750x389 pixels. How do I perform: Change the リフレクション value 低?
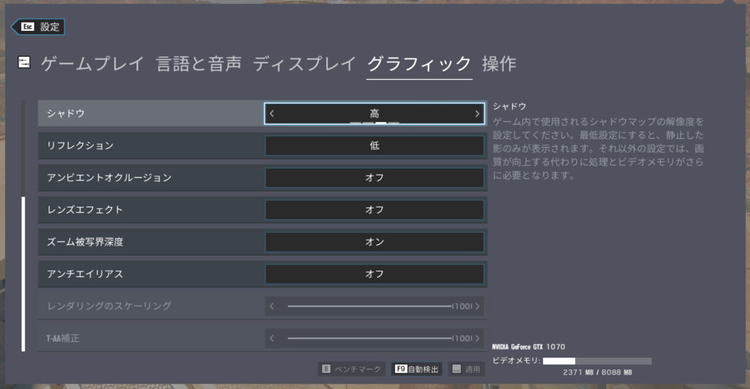[x=374, y=146]
